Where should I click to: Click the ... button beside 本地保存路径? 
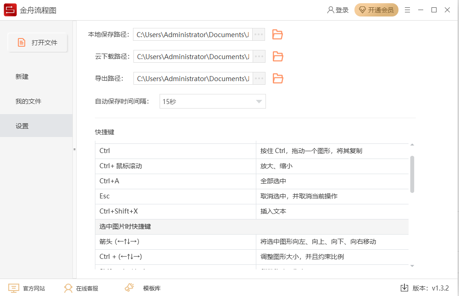(258, 34)
